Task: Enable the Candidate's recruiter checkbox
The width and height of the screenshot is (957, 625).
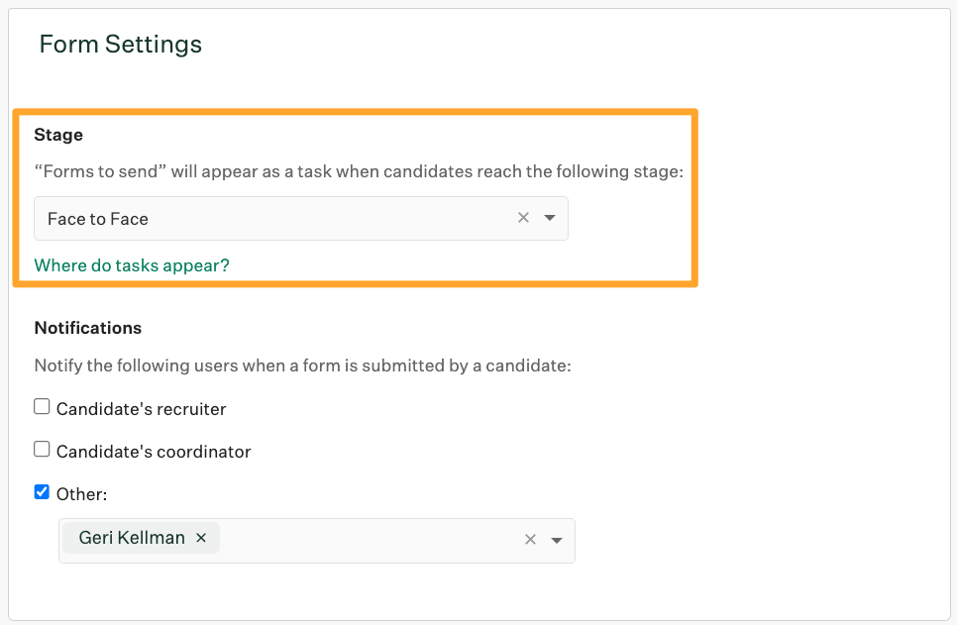Action: (x=42, y=405)
